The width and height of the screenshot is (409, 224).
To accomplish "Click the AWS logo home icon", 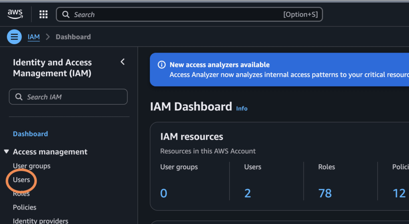I will click(x=15, y=14).
